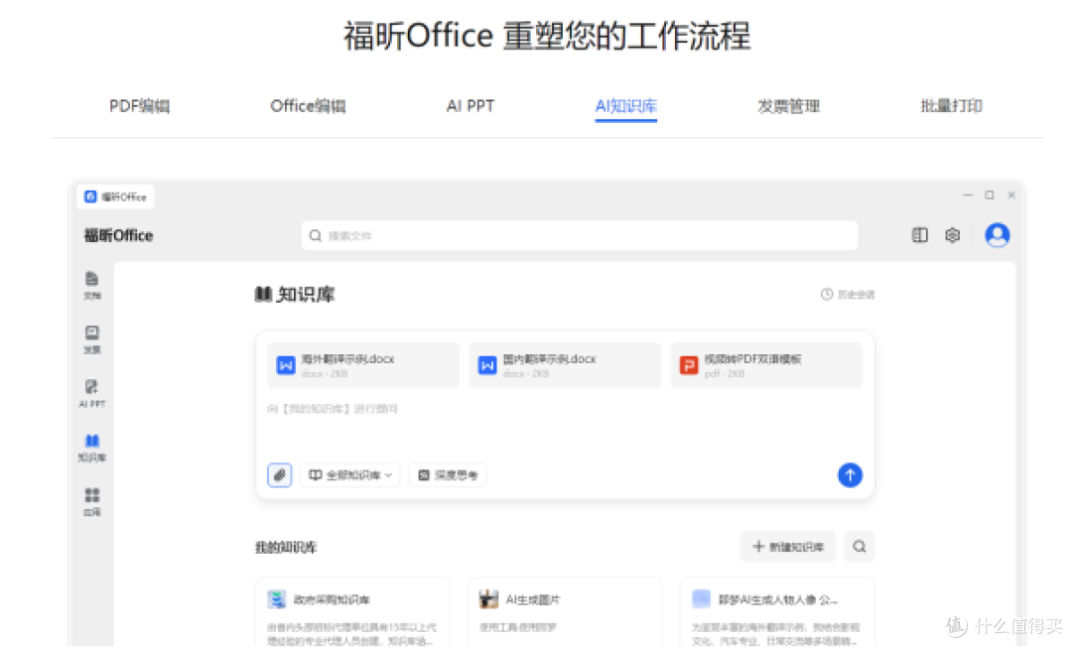Screen dimensions: 1072x648
Task: Click the PDF template file chip
Action: pyautogui.click(x=766, y=365)
